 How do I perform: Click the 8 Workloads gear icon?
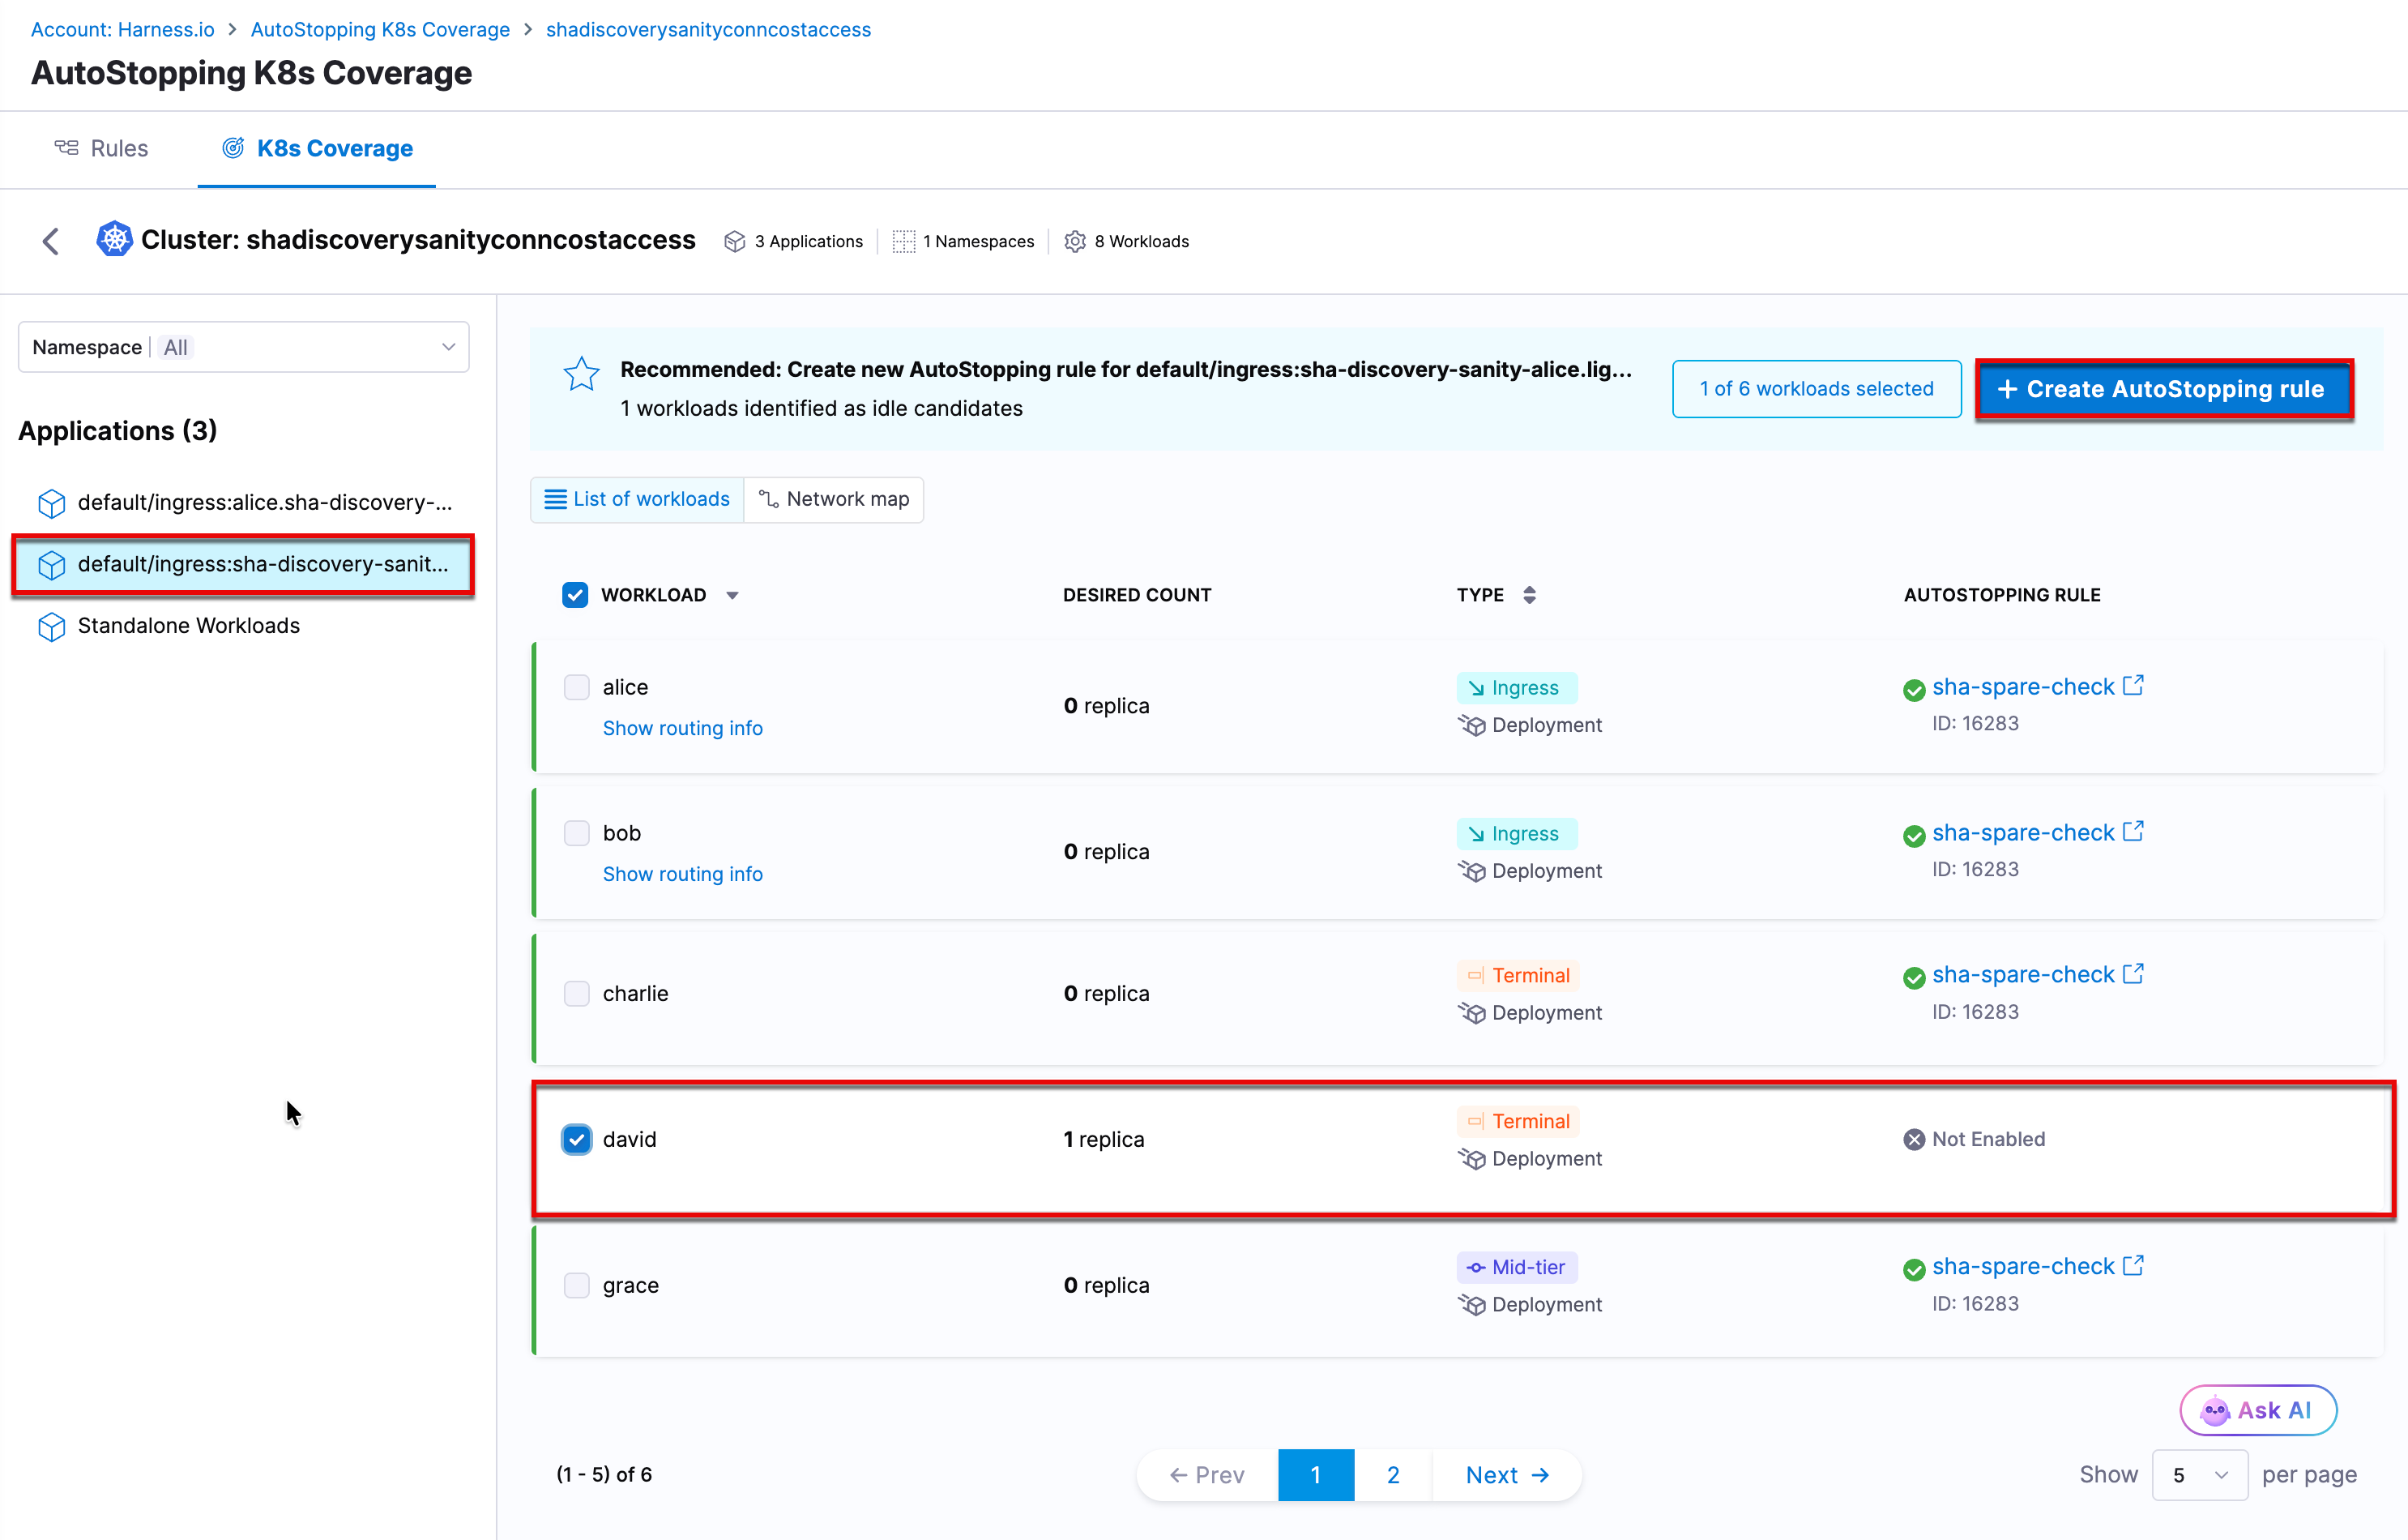point(1075,242)
